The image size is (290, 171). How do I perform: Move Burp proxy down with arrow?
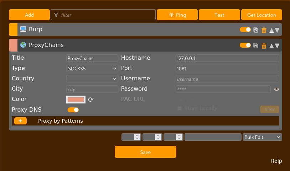[277, 30]
